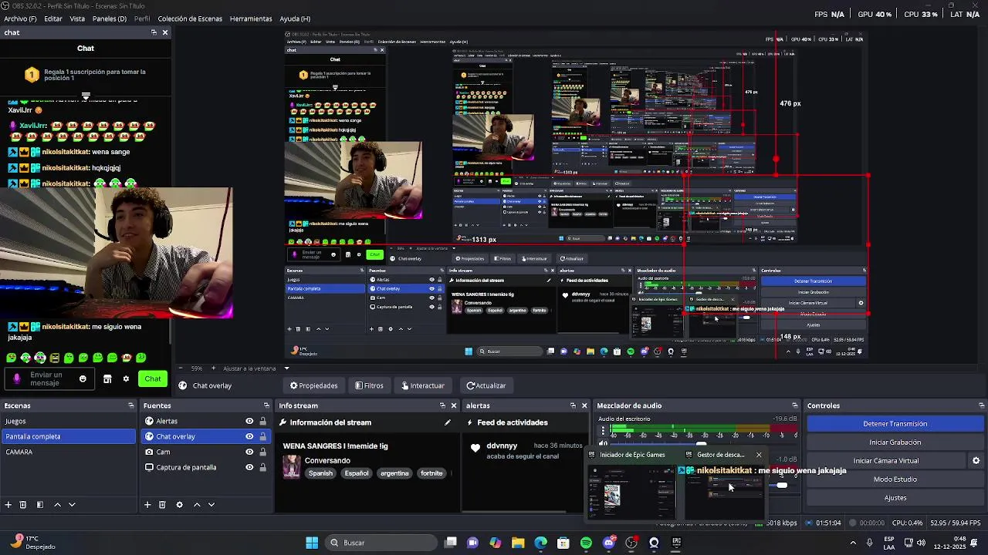Open Ajustes from Controles

(895, 498)
